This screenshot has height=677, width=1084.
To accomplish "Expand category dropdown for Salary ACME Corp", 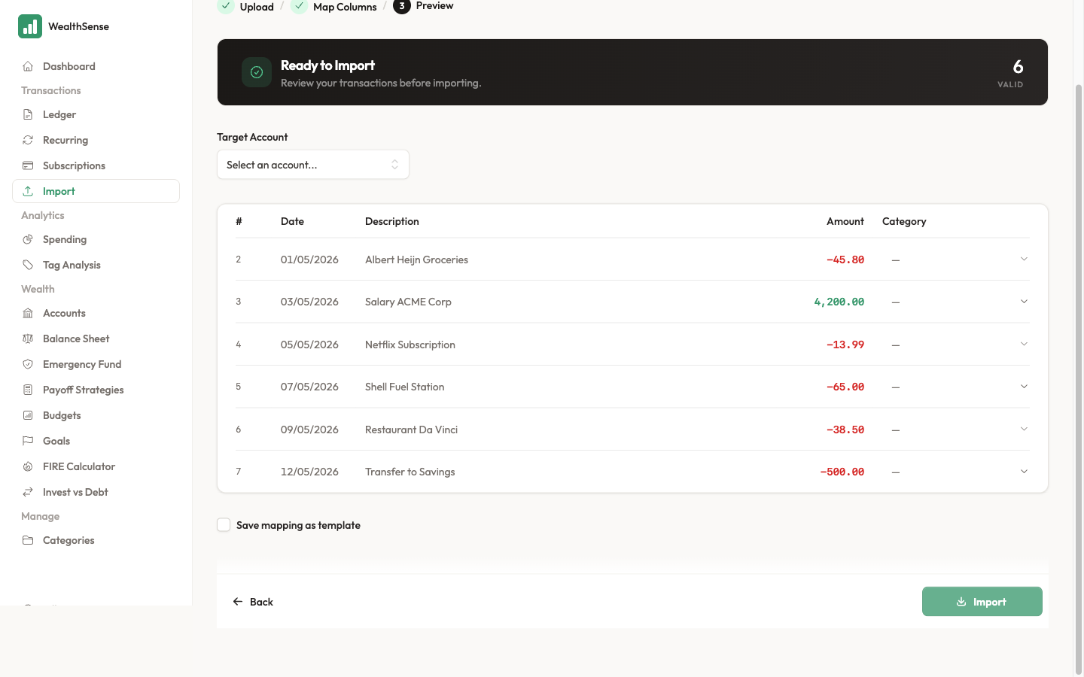I will coord(1024,302).
